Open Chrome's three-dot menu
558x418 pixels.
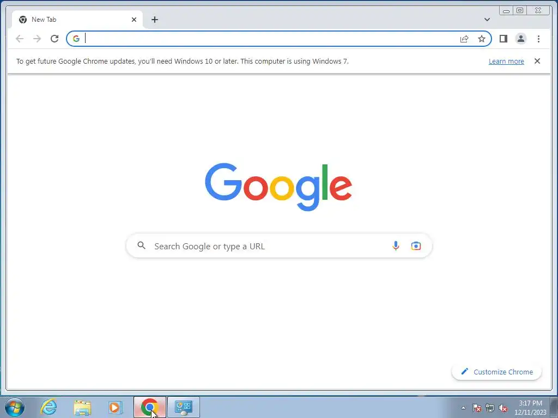point(538,39)
